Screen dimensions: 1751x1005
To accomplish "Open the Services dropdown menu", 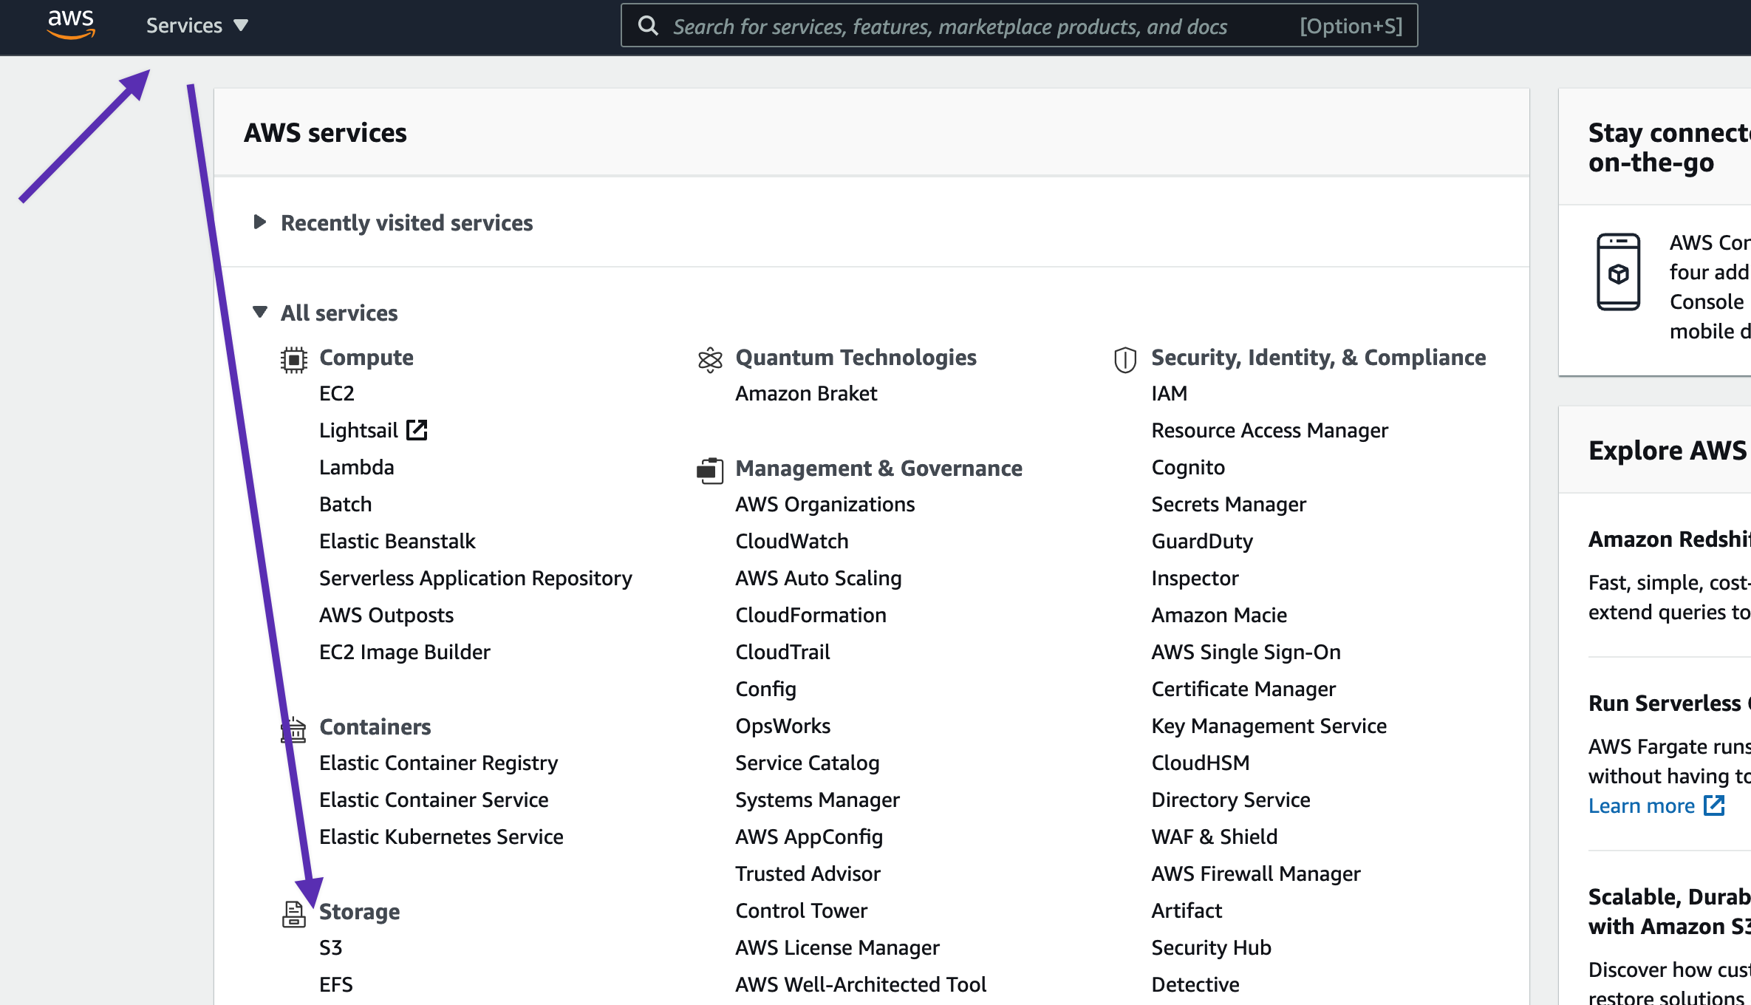I will 197,26.
